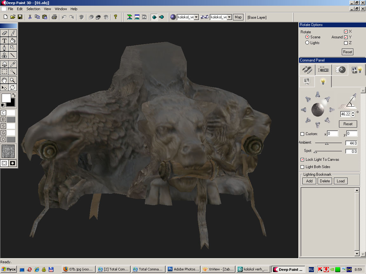The image size is (366, 274).
Task: Activate the Hand pan tool
Action: tap(4, 80)
